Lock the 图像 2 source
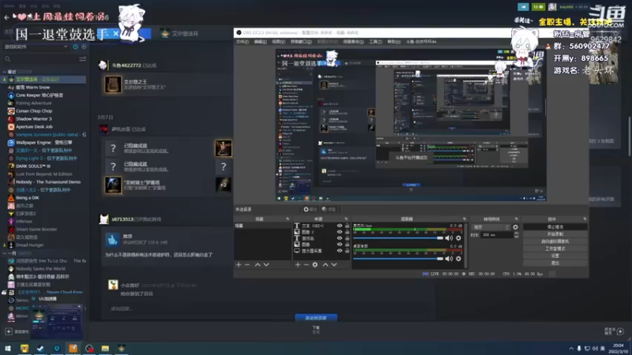Viewport: 632px width, 355px height. point(347,232)
